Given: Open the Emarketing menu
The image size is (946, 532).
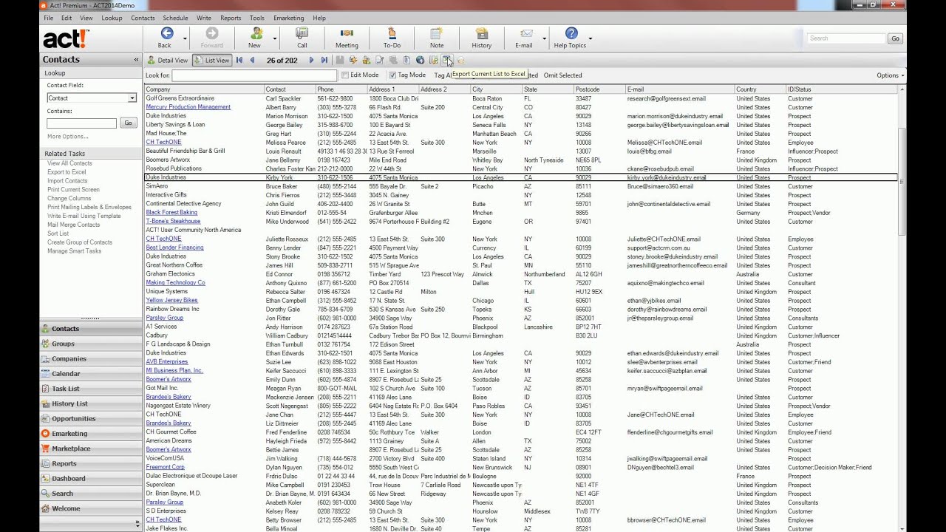Looking at the screenshot, I should 289,18.
